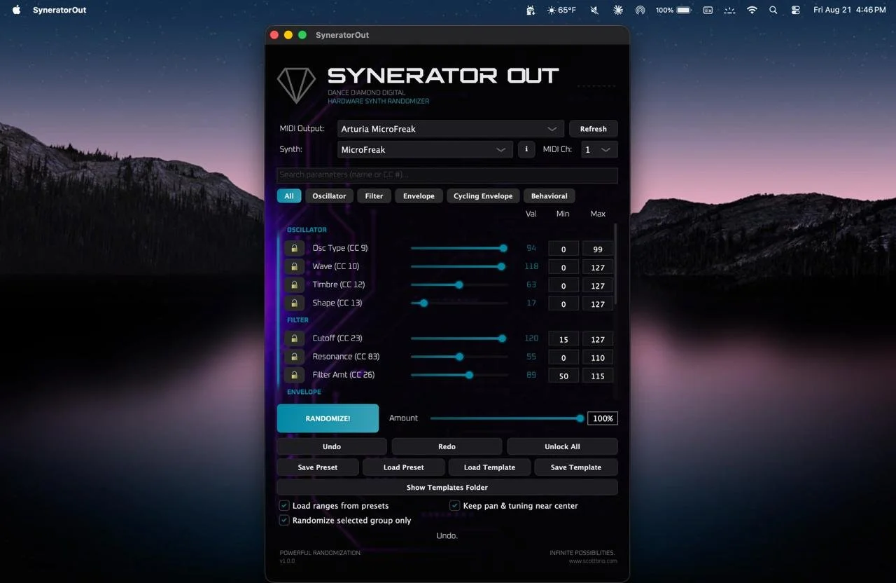Image resolution: width=896 pixels, height=583 pixels.
Task: Click the muted sound menu bar icon
Action: click(x=594, y=10)
